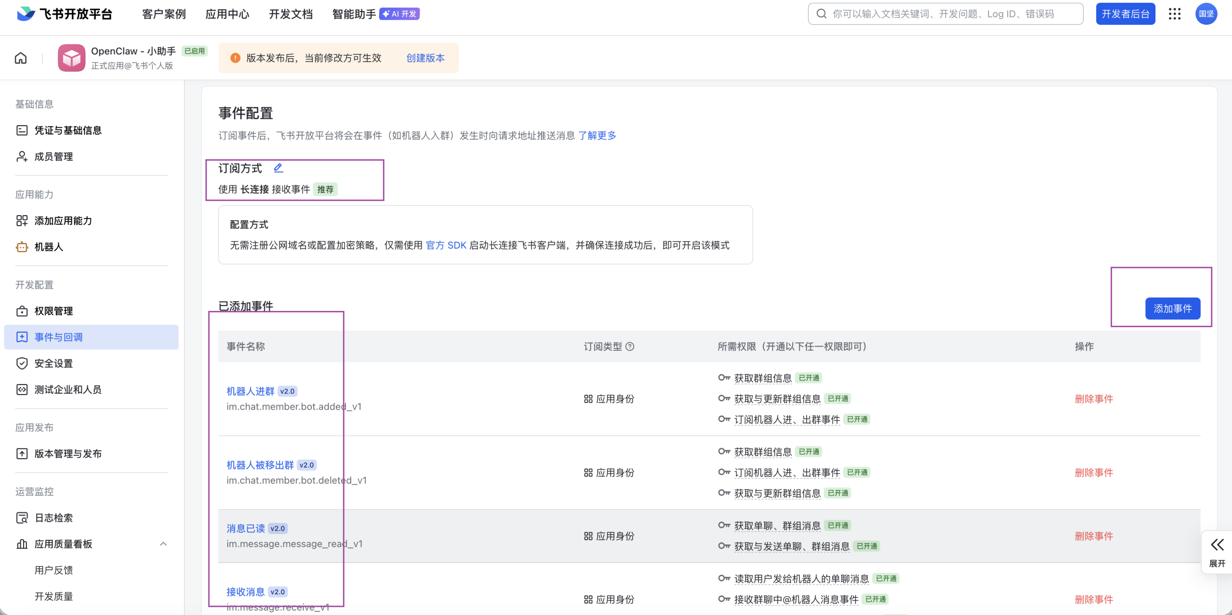1232x615 pixels.
Task: Click the search input field at top
Action: tap(943, 13)
